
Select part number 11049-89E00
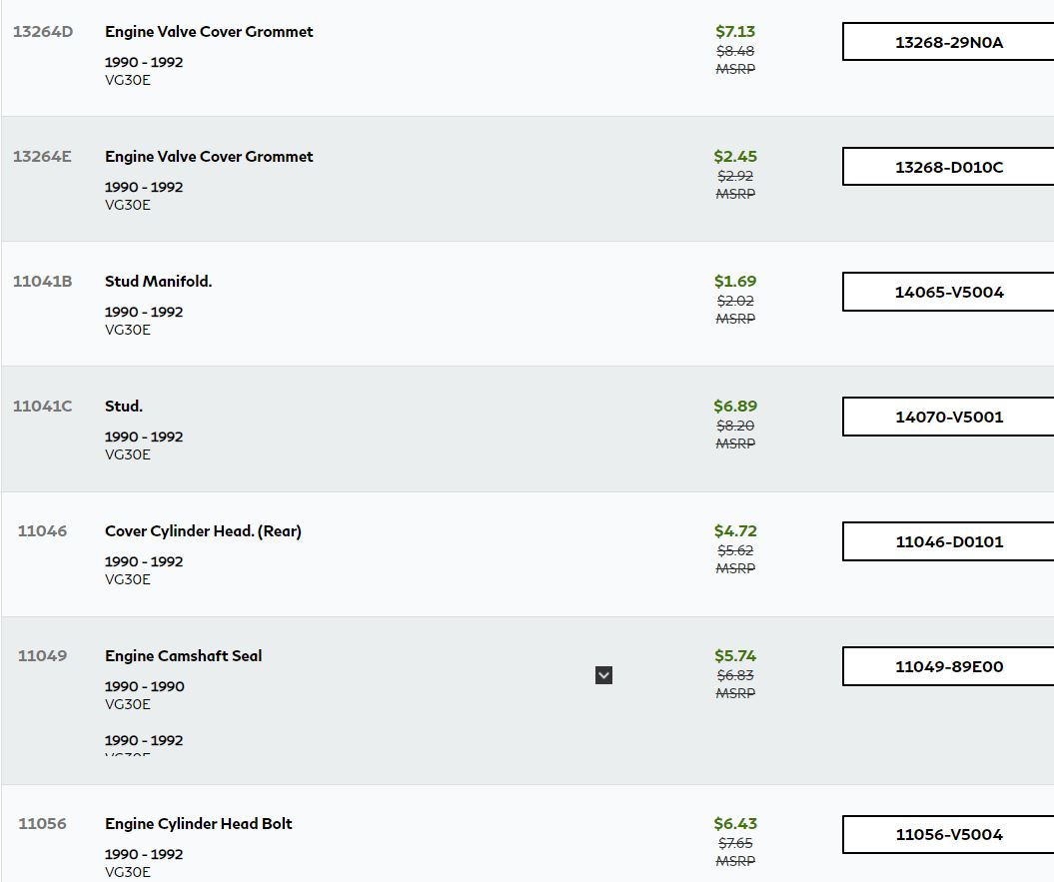click(x=948, y=666)
